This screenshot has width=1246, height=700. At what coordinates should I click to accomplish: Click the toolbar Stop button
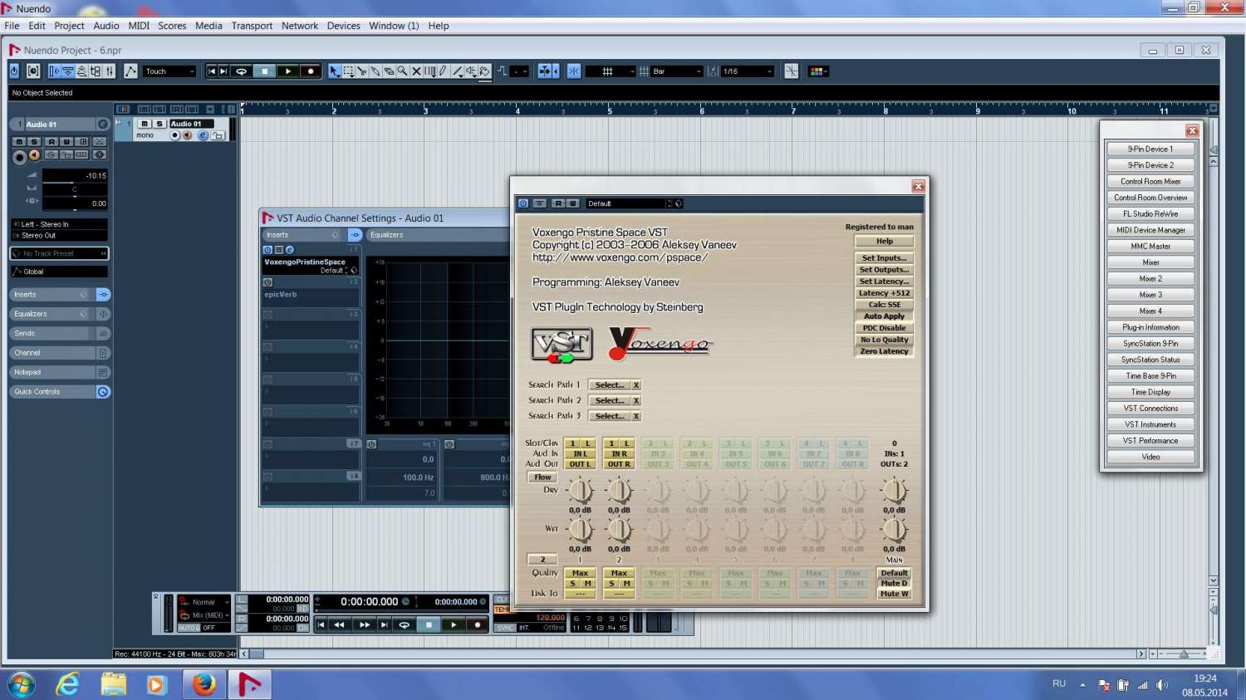click(264, 71)
